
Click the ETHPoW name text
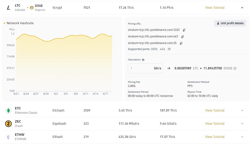(21, 139)
